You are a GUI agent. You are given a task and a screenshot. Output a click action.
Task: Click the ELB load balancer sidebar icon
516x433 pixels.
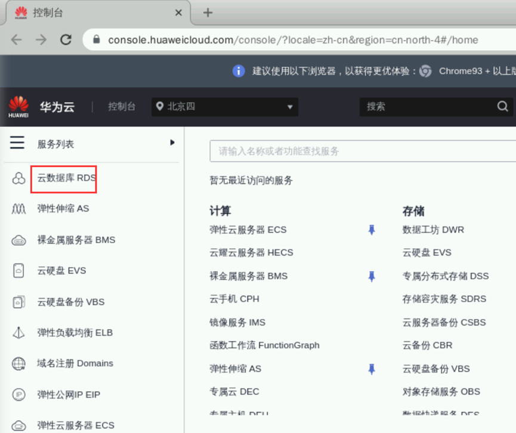point(18,333)
